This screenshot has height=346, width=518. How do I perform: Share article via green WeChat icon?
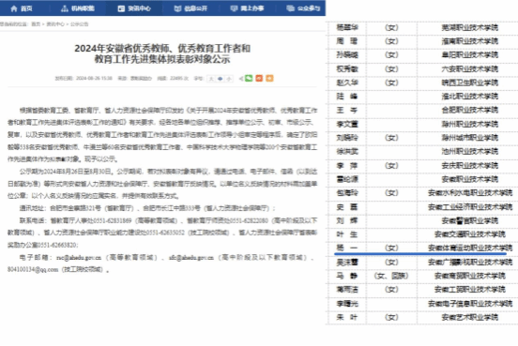point(249,78)
